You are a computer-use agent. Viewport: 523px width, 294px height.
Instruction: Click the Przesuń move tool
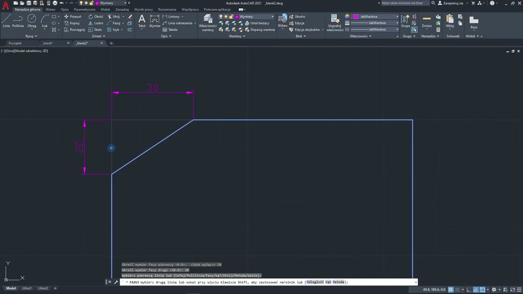(x=72, y=17)
